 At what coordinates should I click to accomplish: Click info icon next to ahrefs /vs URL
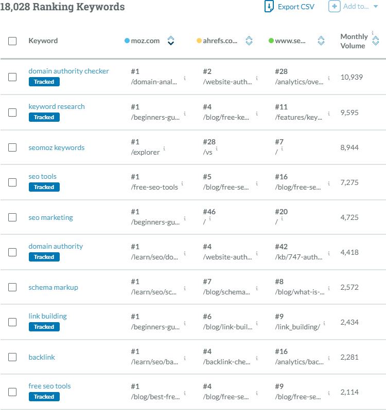217,148
